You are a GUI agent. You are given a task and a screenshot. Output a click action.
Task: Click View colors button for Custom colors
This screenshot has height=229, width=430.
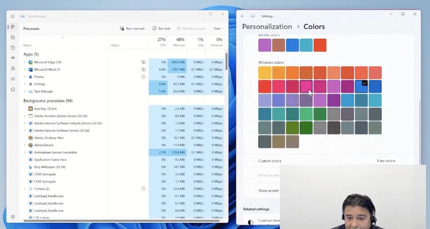386,161
